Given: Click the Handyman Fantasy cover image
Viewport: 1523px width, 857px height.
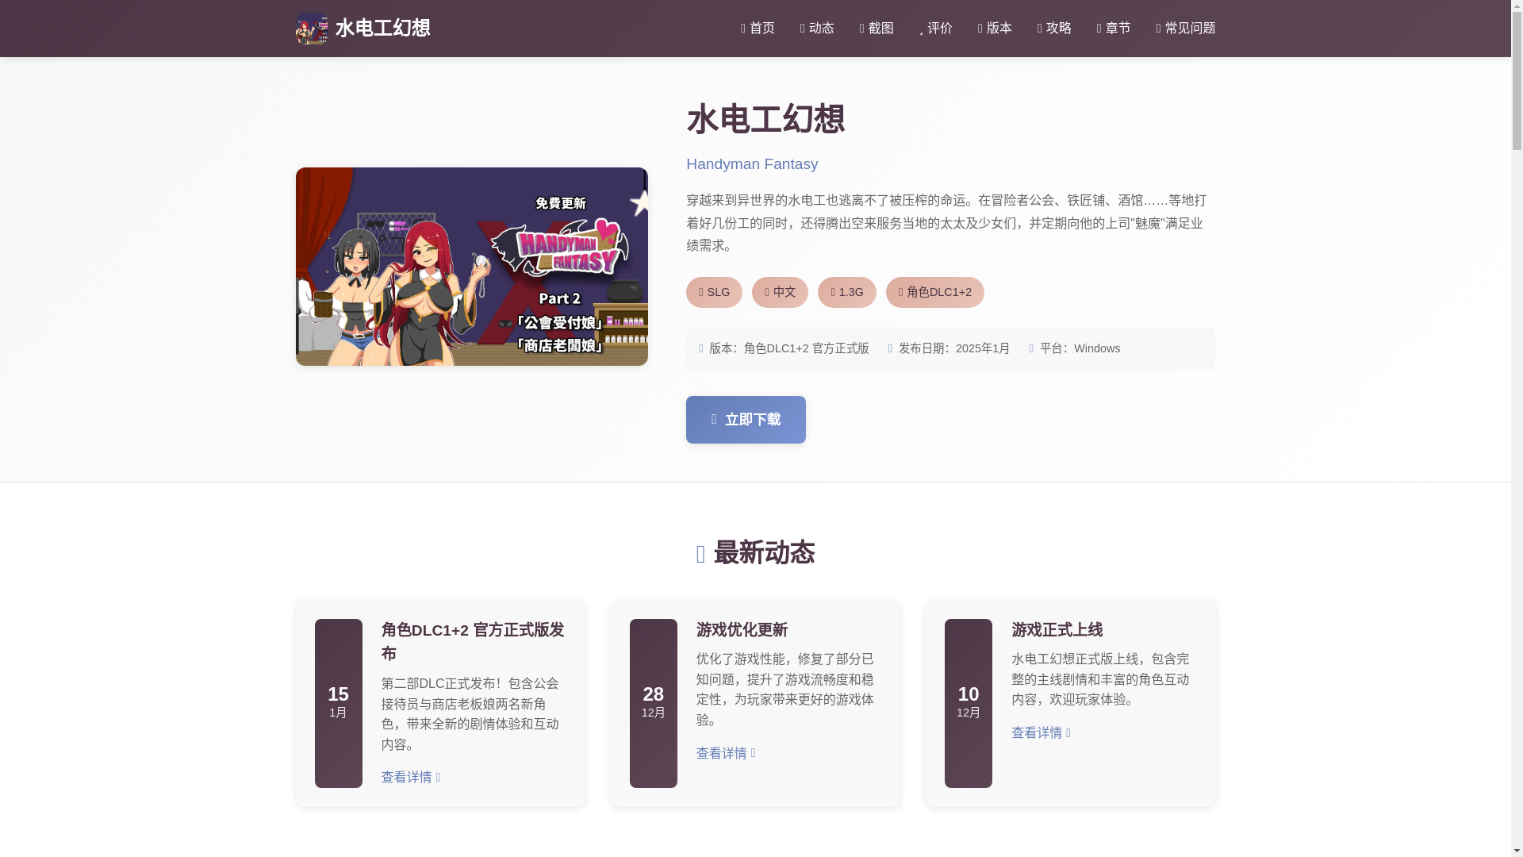Looking at the screenshot, I should 471,267.
